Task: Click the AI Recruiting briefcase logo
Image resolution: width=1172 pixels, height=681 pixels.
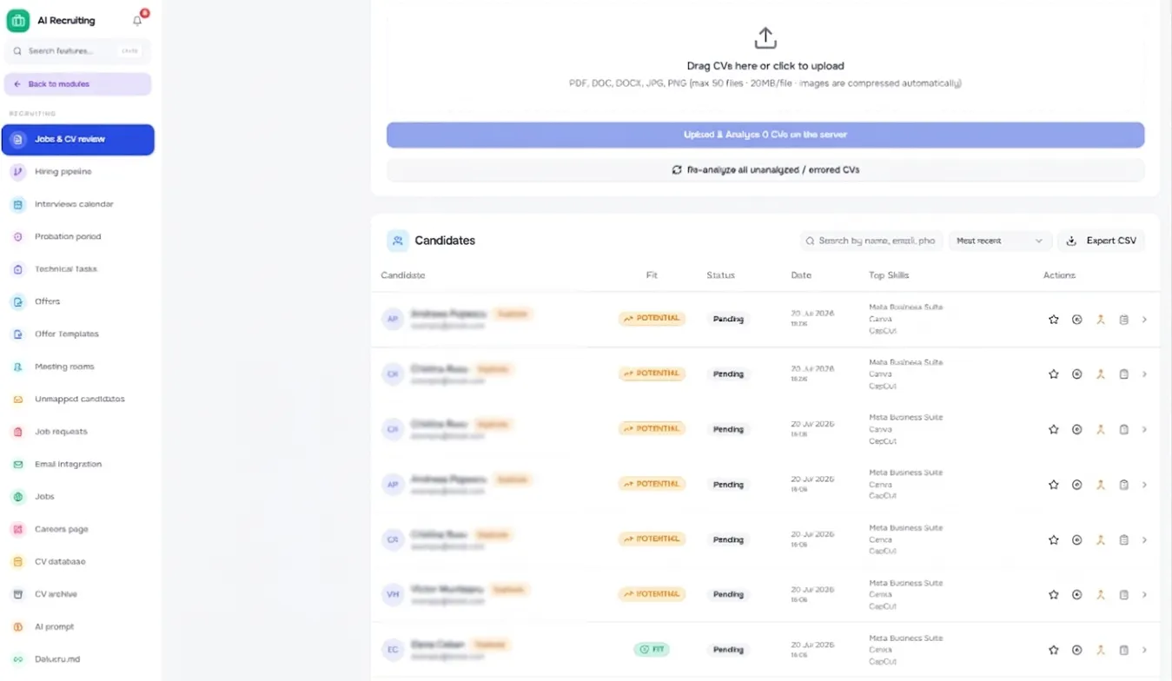Action: (x=18, y=20)
